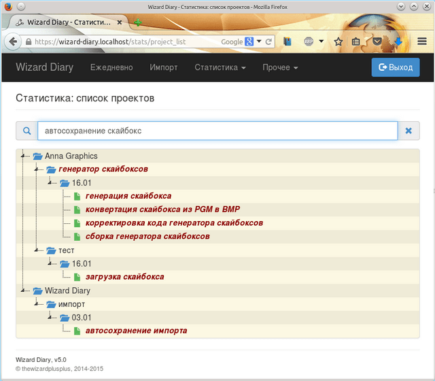
Task: Select генерация скайбокса task
Action: (128, 196)
